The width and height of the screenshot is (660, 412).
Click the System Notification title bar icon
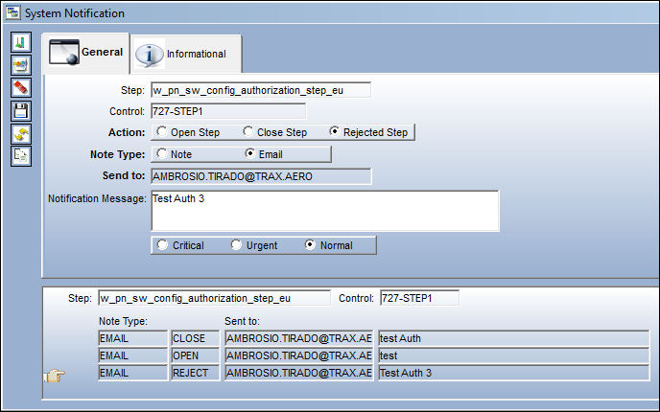[12, 12]
